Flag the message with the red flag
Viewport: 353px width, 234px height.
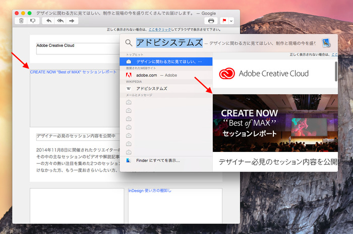[224, 21]
